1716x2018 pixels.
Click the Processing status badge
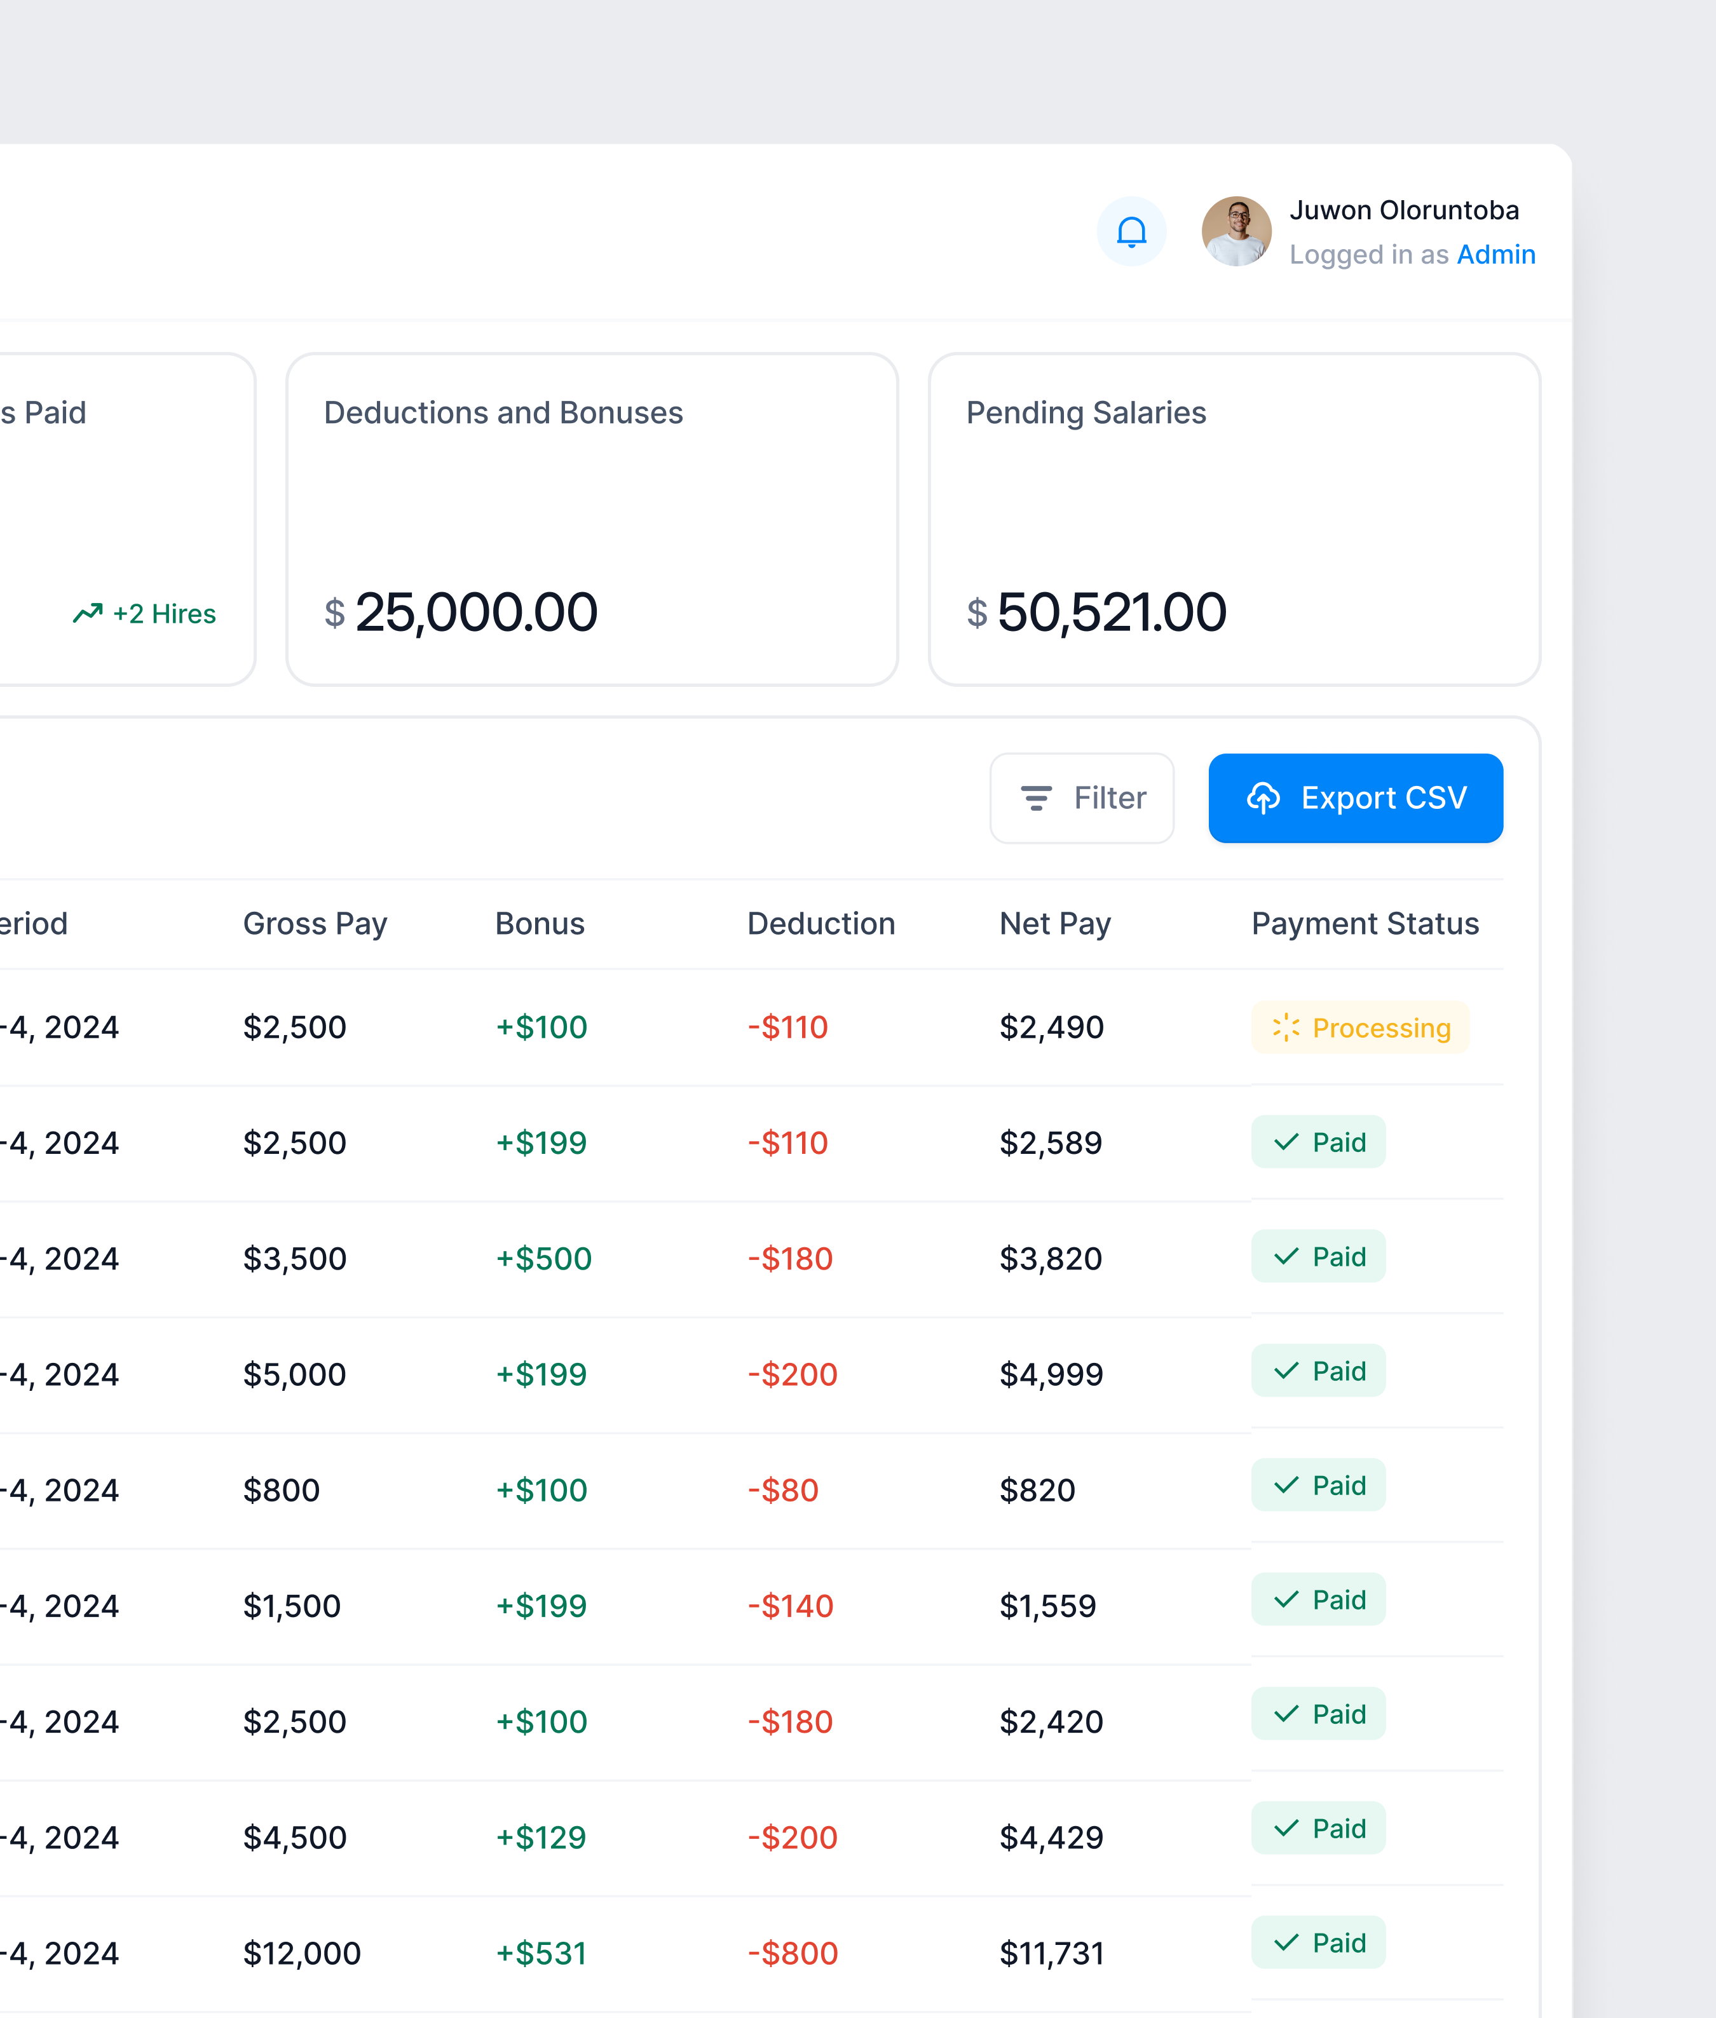1360,1028
